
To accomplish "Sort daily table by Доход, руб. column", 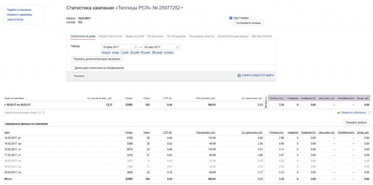I will tap(363, 132).
